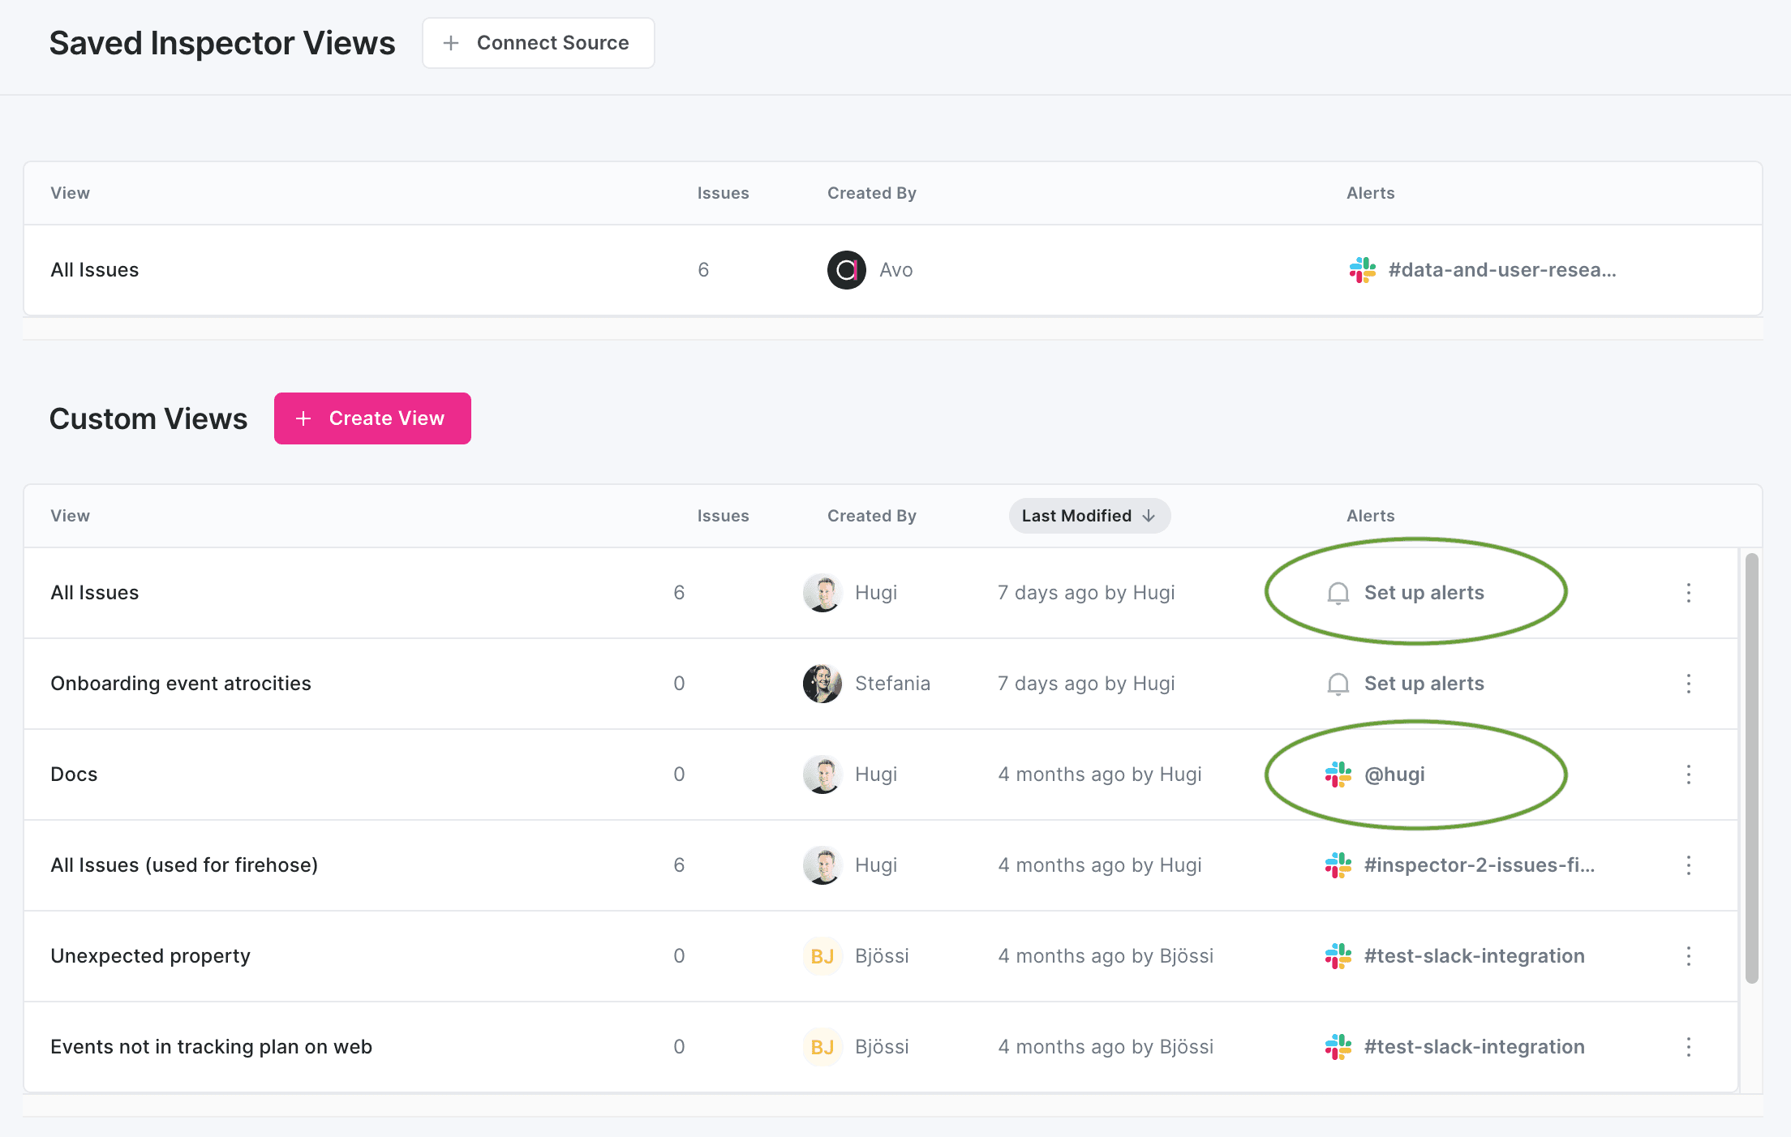Click Hugi's avatar on the Docs row
Screen dimensions: 1791x1137
[x=822, y=774]
